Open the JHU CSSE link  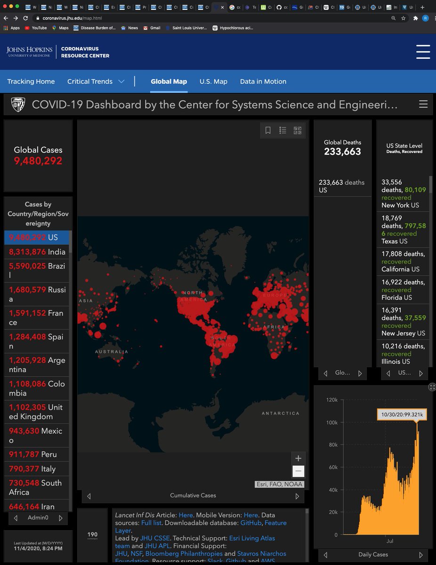point(154,538)
